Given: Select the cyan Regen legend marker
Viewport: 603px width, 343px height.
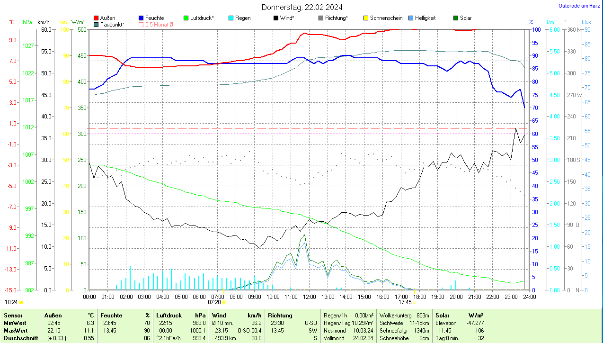Looking at the screenshot, I should [x=231, y=18].
